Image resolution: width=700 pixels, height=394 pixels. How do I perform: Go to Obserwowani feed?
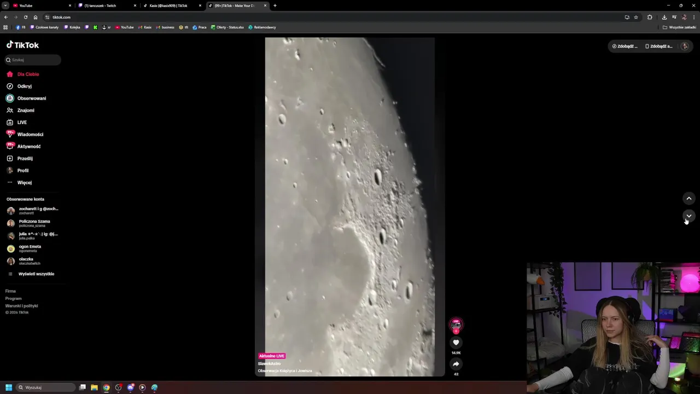pyautogui.click(x=26, y=98)
